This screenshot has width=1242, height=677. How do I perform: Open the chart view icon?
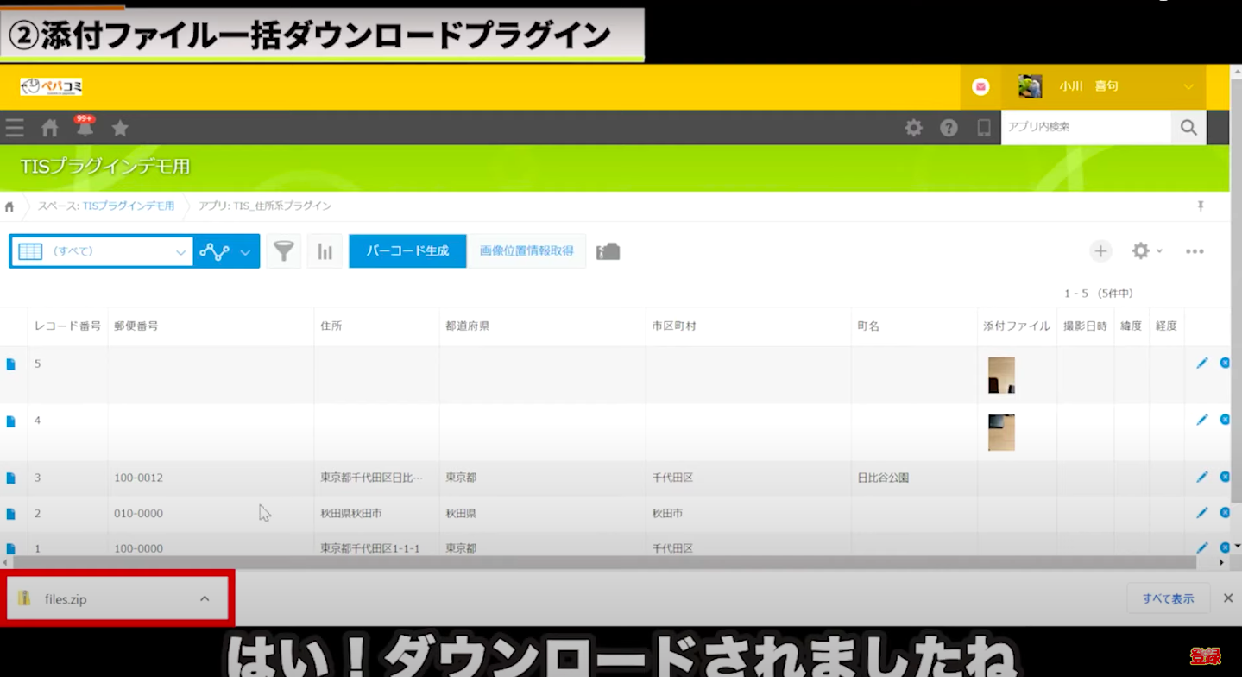pyautogui.click(x=325, y=250)
